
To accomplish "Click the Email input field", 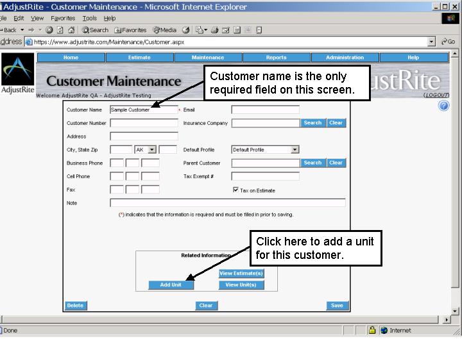I will click(265, 110).
